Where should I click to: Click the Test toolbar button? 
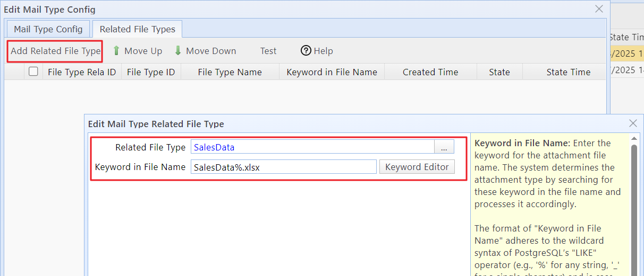point(268,51)
